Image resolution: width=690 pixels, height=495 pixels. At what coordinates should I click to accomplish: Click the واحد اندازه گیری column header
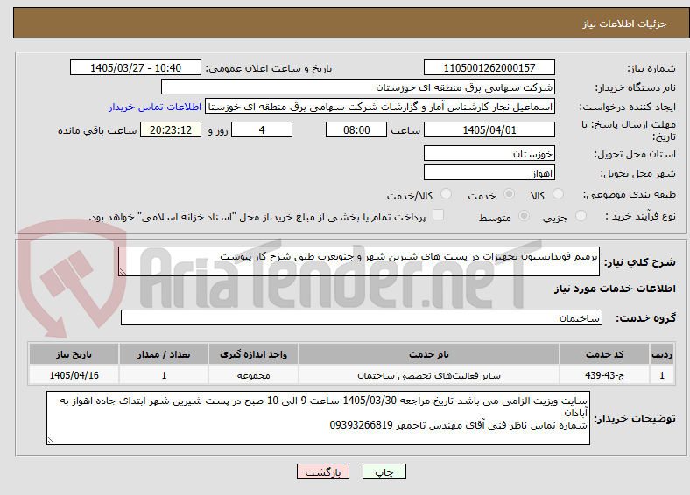pos(253,354)
